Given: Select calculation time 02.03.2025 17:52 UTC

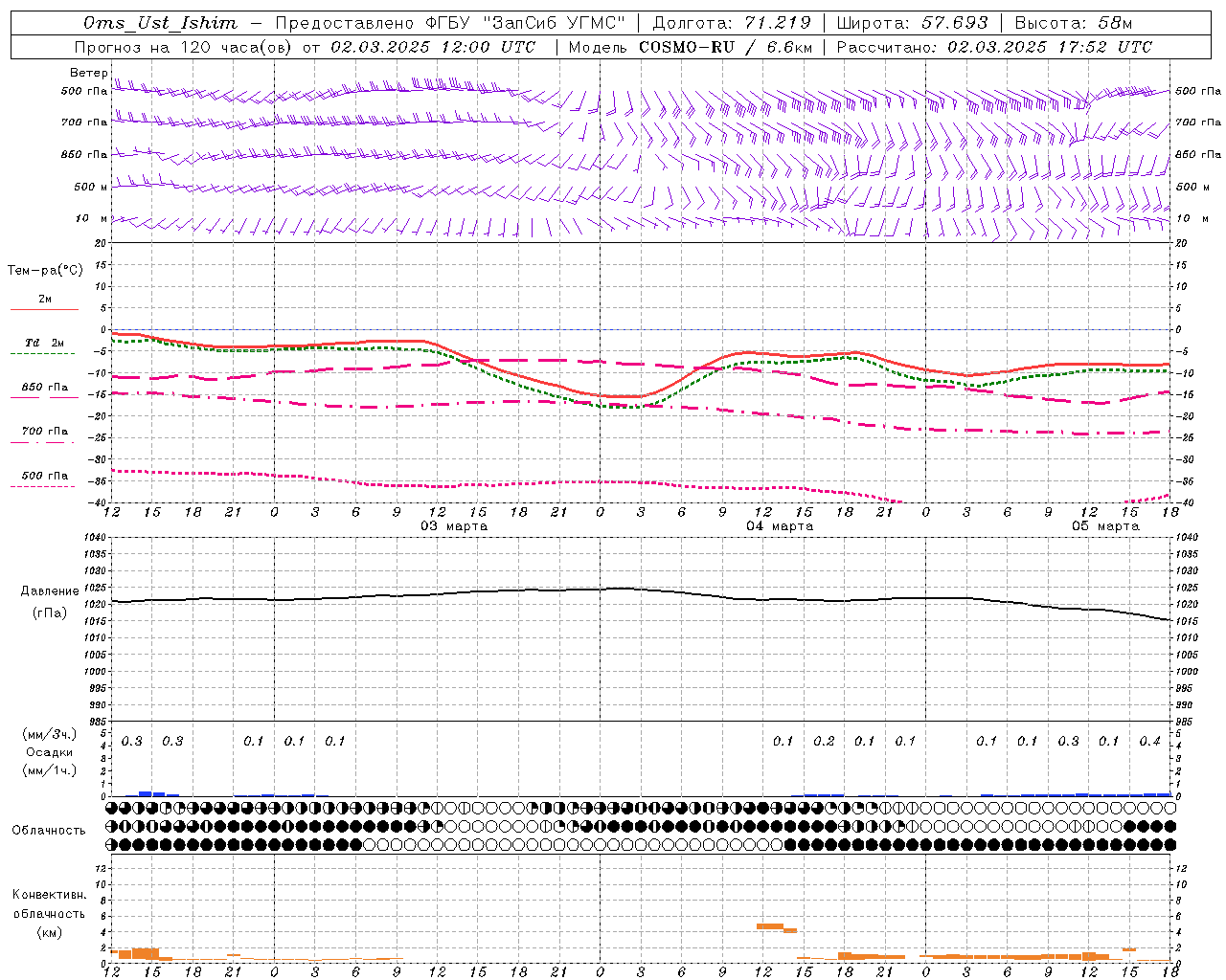Looking at the screenshot, I should (x=1050, y=47).
